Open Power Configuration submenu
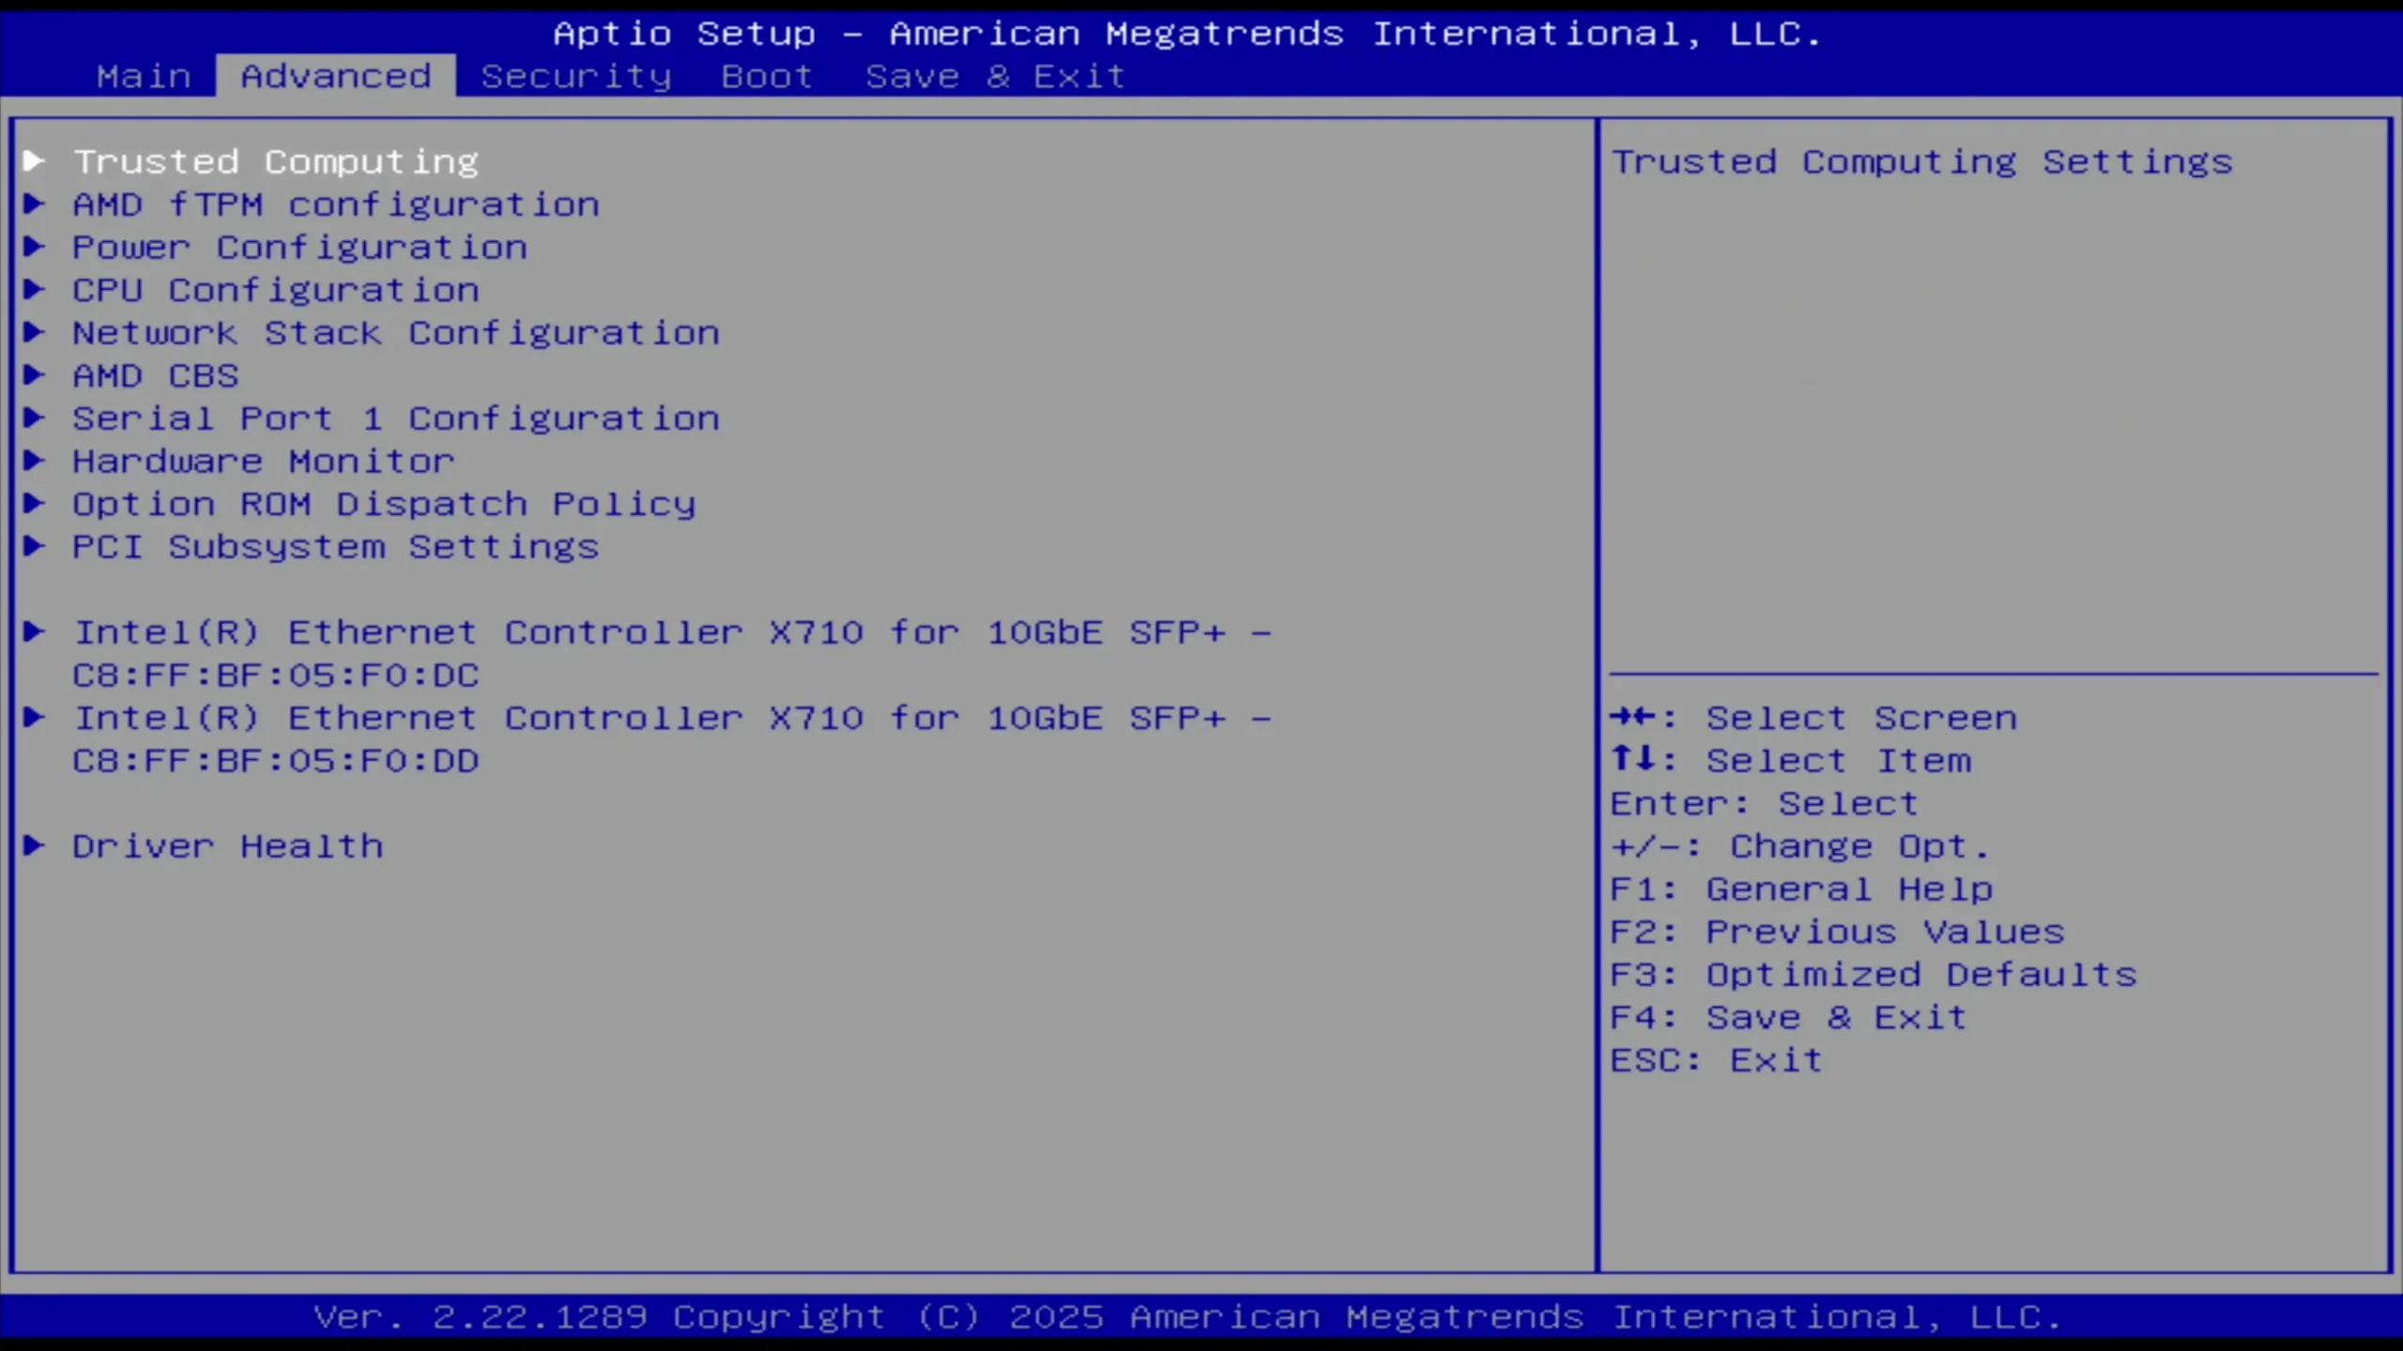This screenshot has height=1351, width=2403. click(x=300, y=248)
